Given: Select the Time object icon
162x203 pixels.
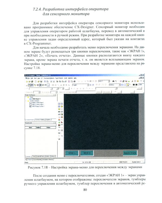Looking at the screenshot, I should click(x=59, y=127).
